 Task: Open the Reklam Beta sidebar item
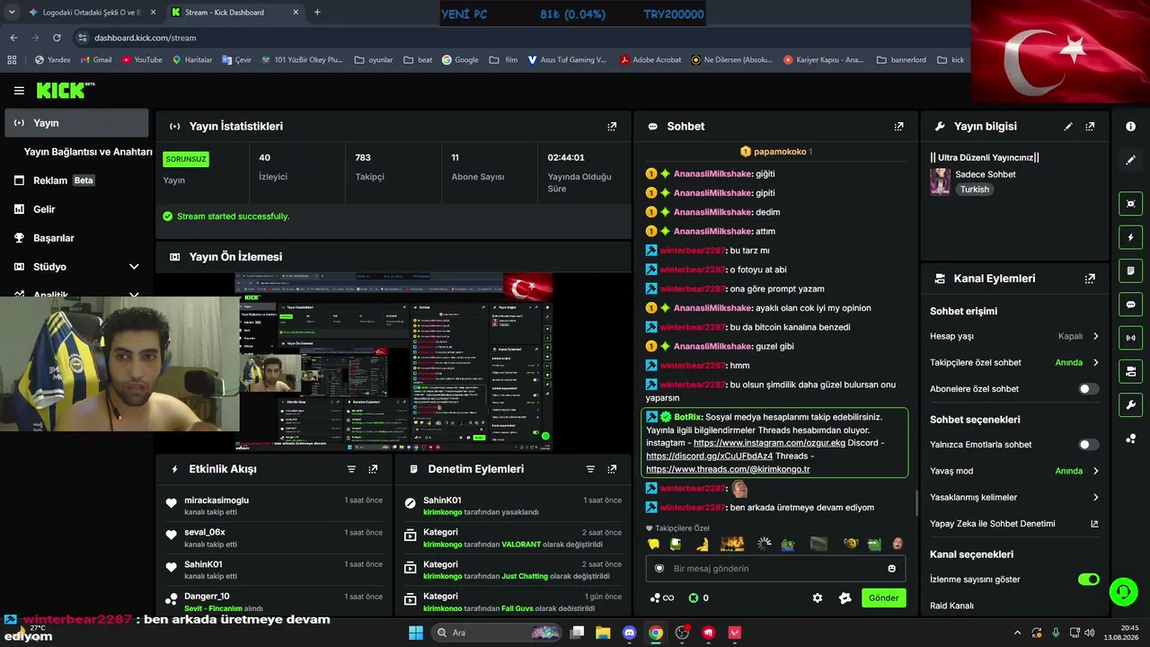75,181
